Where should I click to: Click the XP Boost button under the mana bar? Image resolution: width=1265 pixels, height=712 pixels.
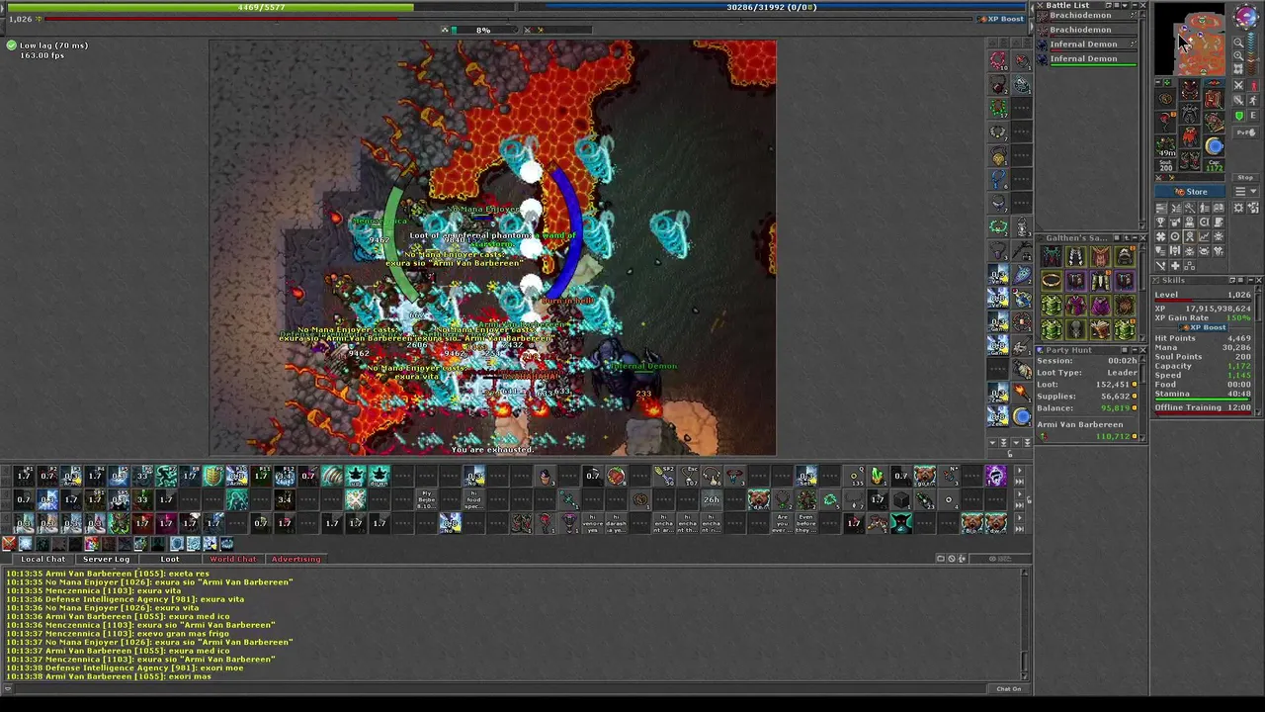coord(1002,19)
